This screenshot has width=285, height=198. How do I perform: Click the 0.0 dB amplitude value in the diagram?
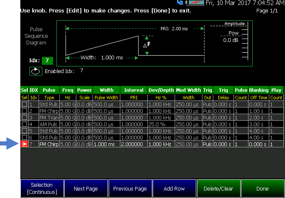click(231, 40)
